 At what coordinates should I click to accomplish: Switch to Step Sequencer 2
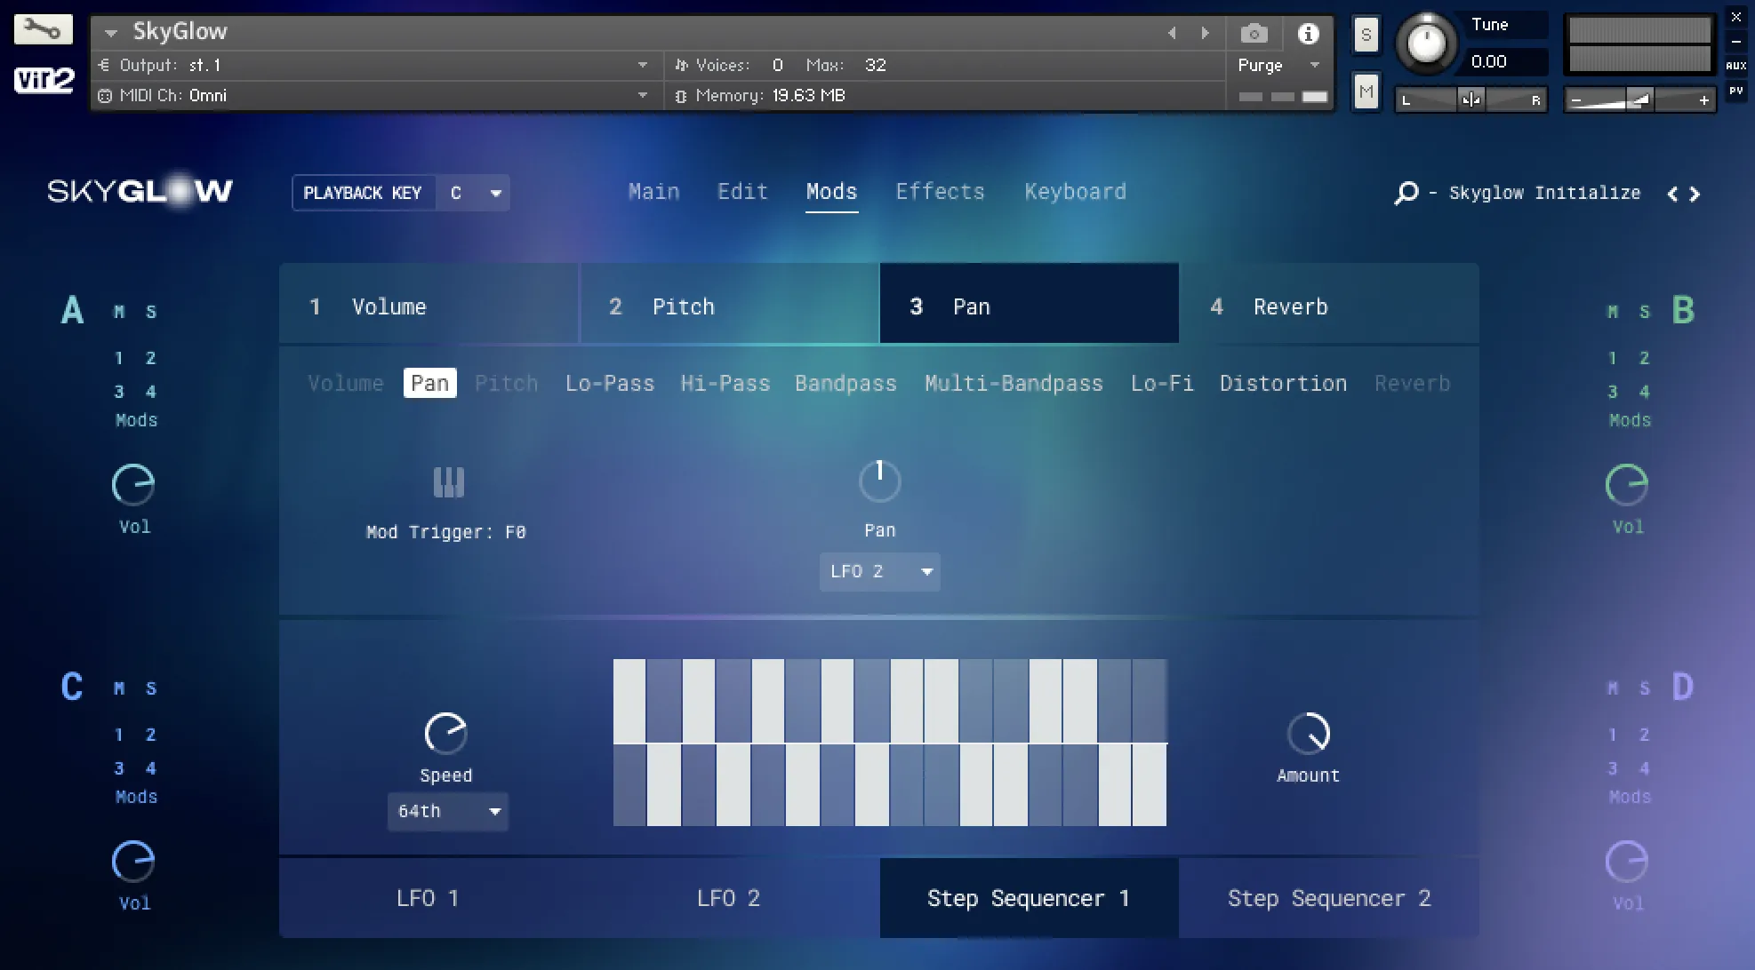(1329, 897)
